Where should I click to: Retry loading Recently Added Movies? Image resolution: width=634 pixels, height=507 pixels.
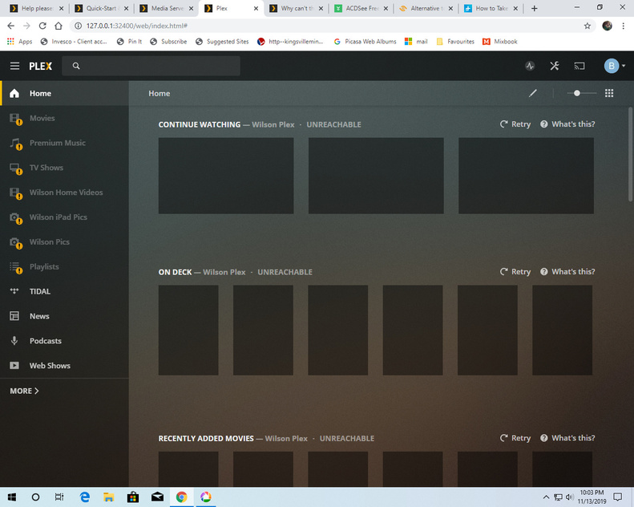coord(515,438)
